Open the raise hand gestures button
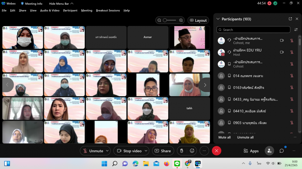The width and height of the screenshot is (302, 169). pos(182,151)
